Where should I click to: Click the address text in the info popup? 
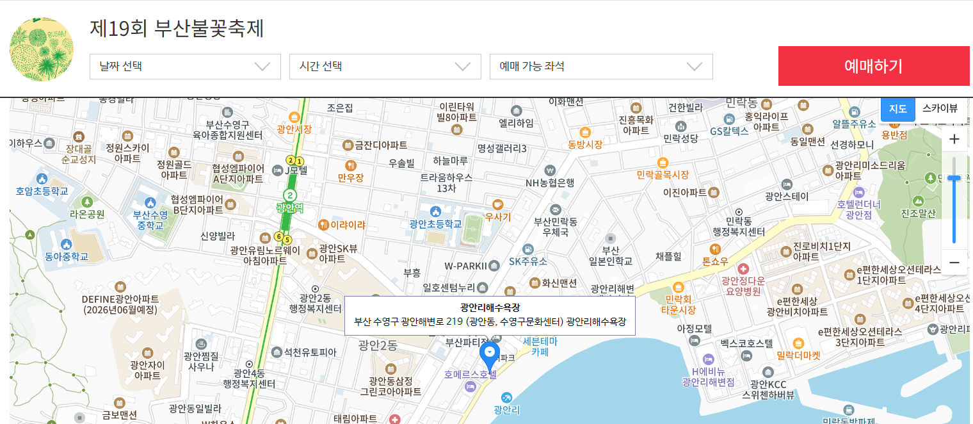(x=490, y=322)
